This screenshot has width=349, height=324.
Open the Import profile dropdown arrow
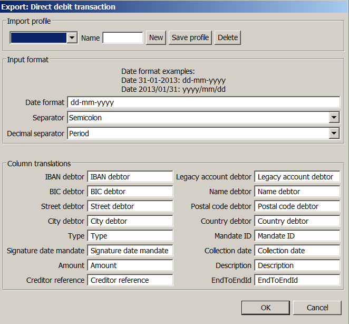pyautogui.click(x=72, y=37)
